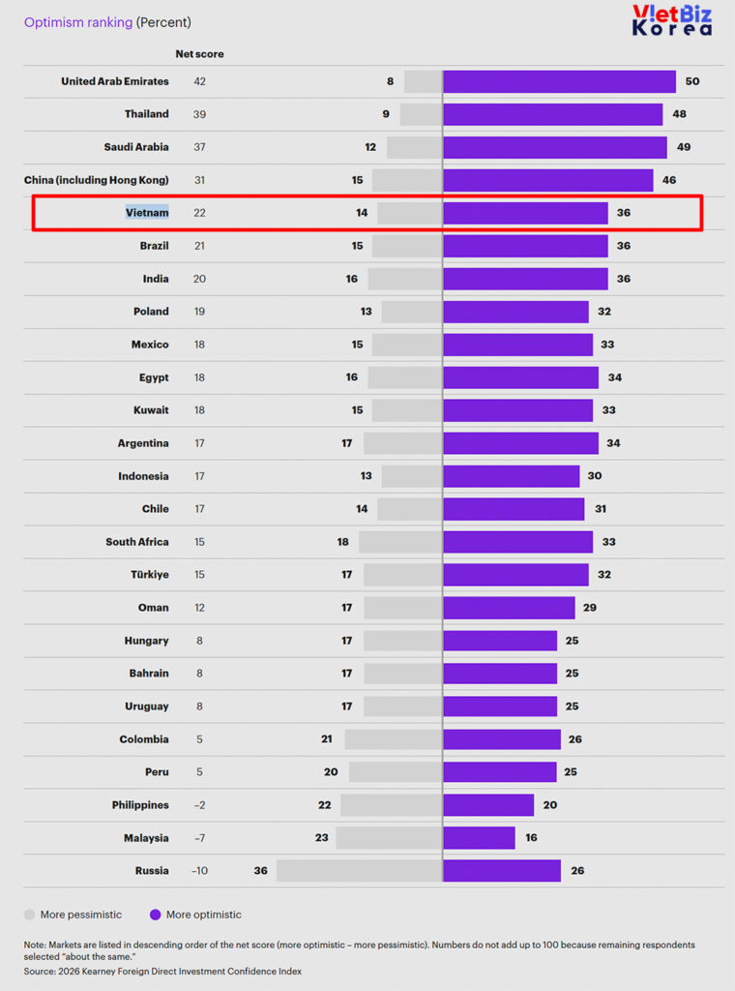This screenshot has width=735, height=991.
Task: Click the Thailand country label
Action: (146, 114)
